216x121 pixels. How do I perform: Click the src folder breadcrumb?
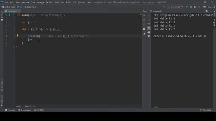pos(20,7)
